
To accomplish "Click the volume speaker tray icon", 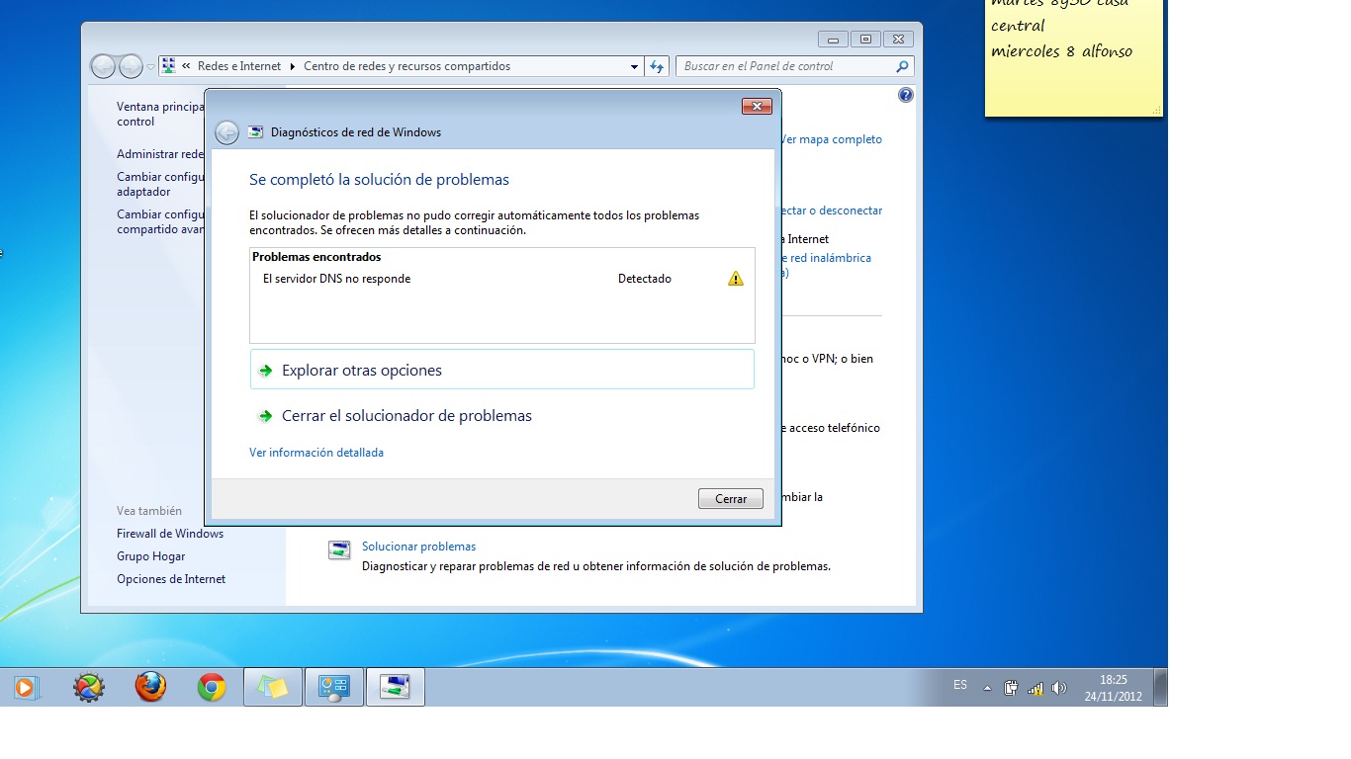I will tap(1058, 688).
